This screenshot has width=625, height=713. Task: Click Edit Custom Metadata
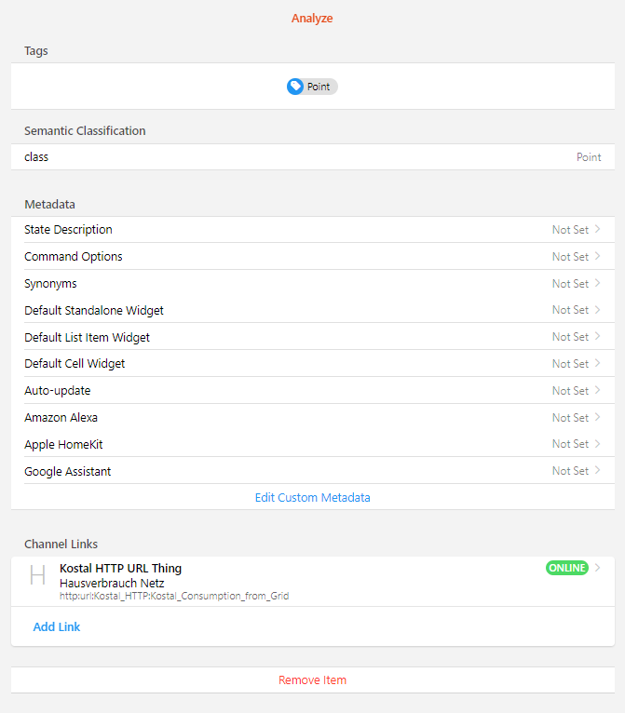coord(312,498)
